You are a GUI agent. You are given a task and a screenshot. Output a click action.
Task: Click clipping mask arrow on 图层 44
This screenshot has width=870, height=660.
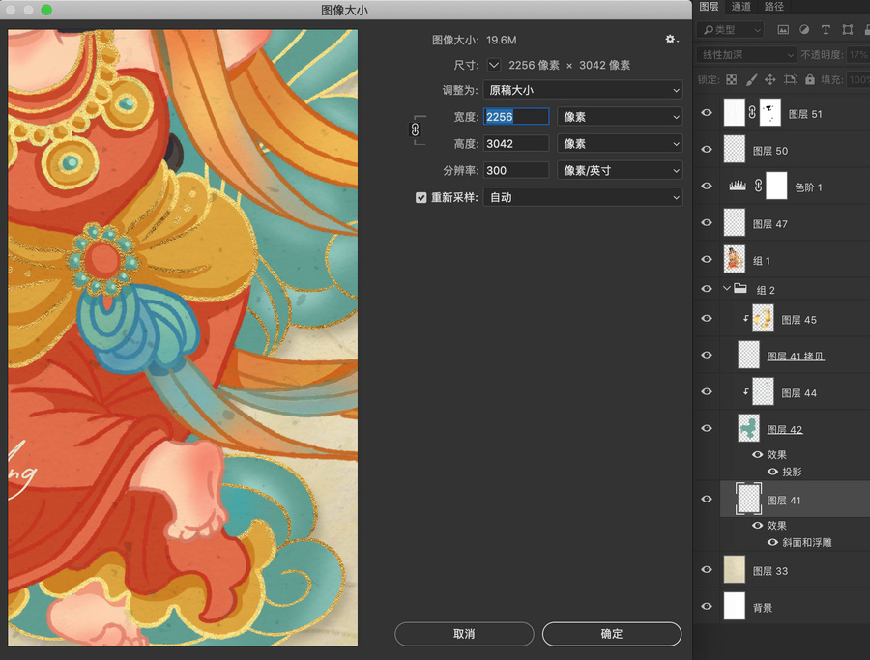click(x=746, y=391)
